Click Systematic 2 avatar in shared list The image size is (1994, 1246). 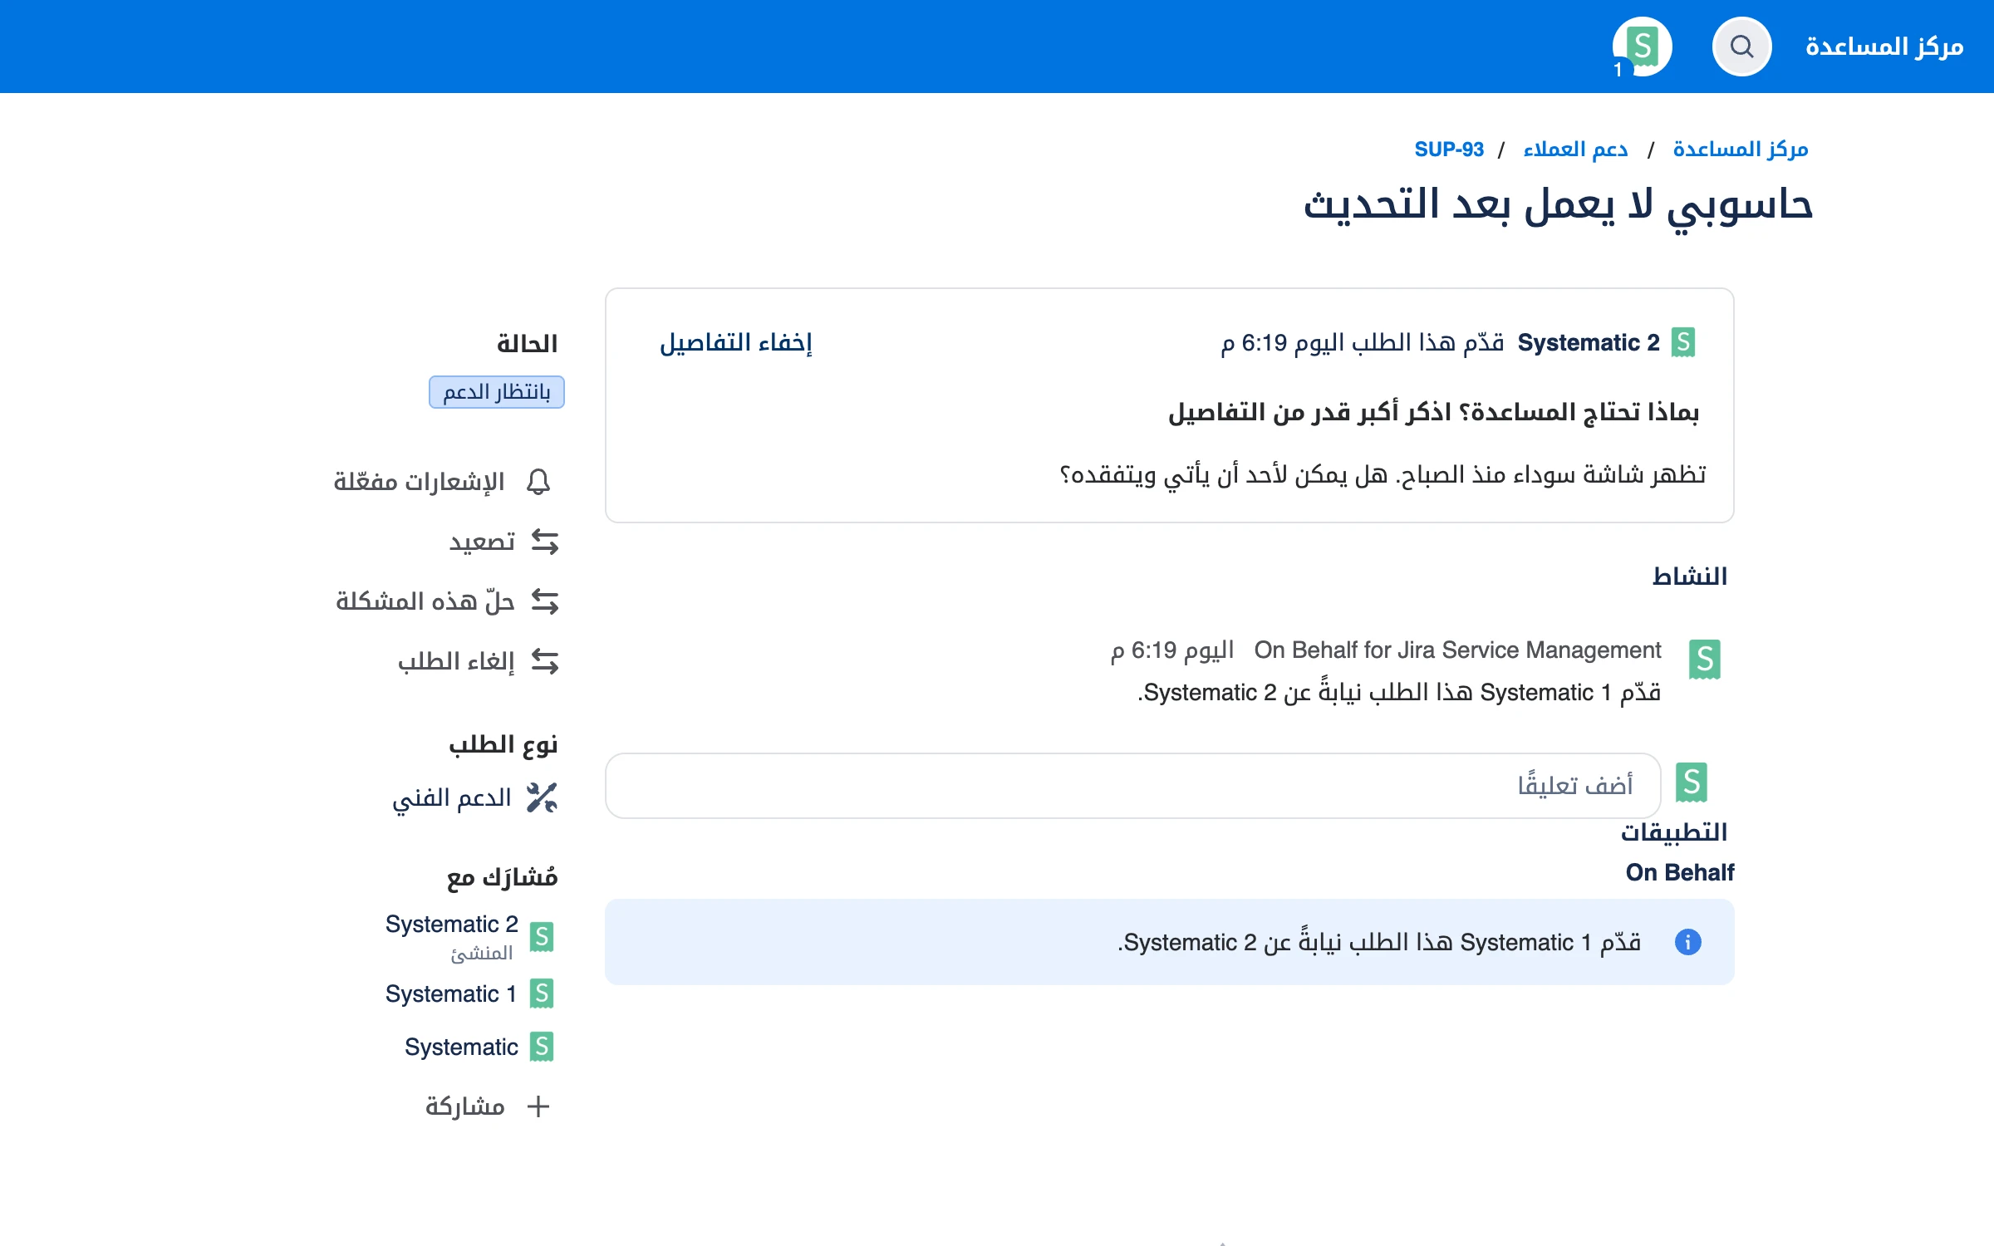coord(542,937)
